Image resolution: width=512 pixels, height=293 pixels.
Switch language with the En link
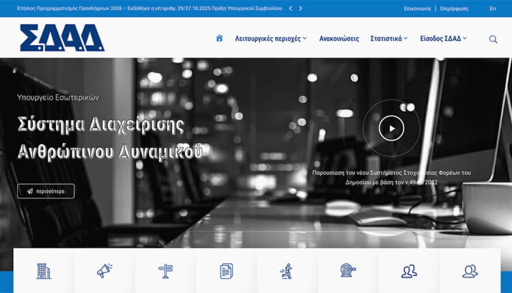[493, 9]
